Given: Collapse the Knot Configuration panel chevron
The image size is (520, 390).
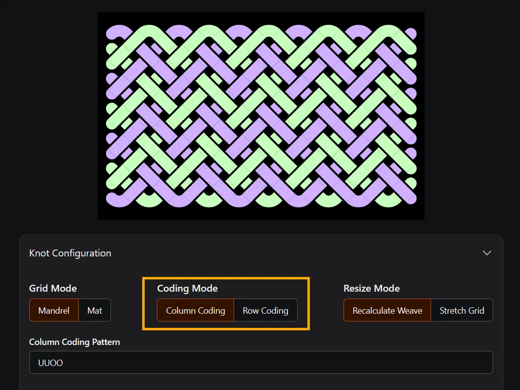Looking at the screenshot, I should tap(487, 253).
